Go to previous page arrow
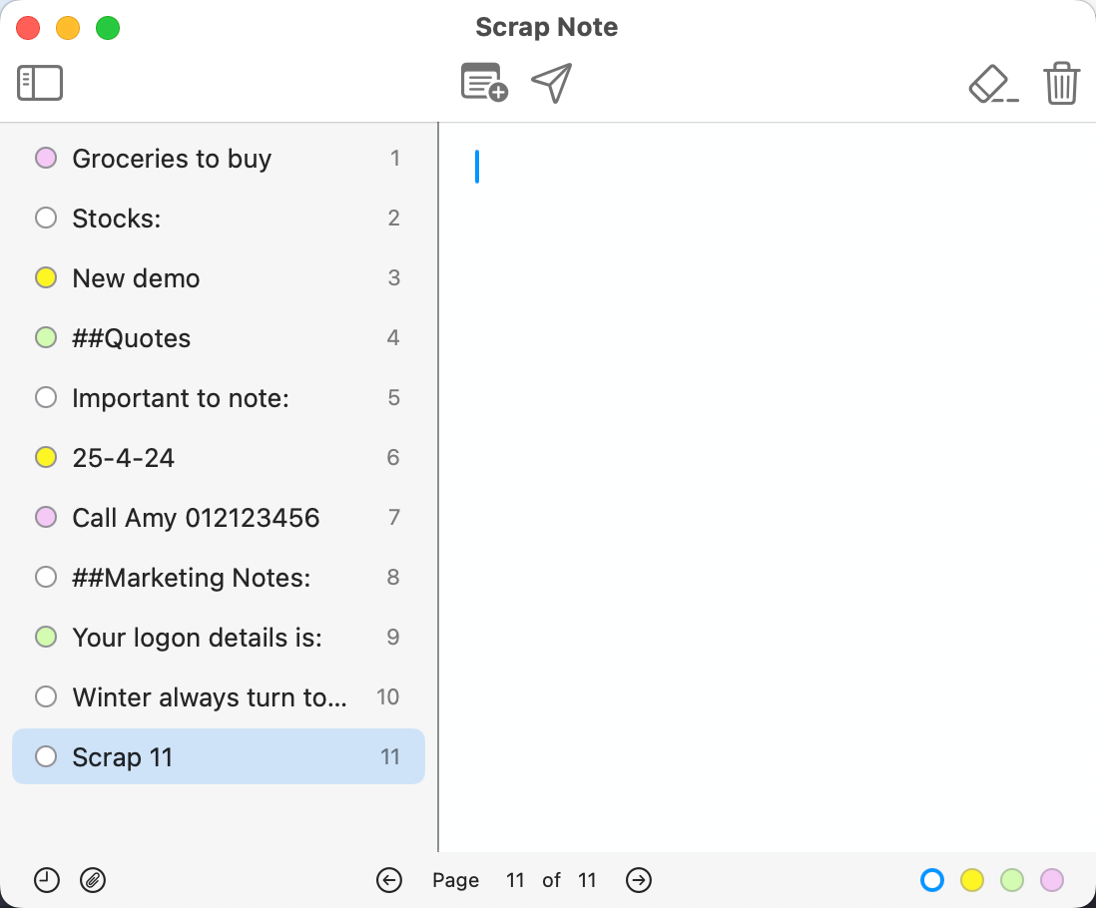This screenshot has width=1096, height=908. [389, 880]
